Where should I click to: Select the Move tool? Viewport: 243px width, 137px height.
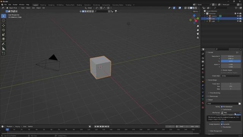(3, 25)
